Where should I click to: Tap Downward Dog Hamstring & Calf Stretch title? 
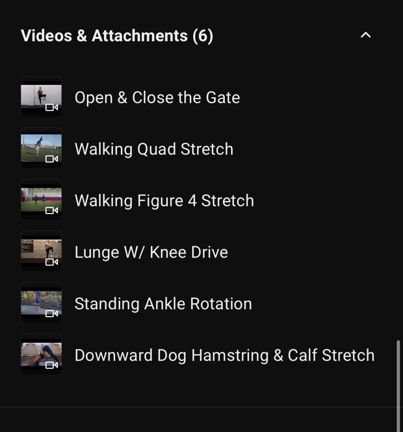pyautogui.click(x=224, y=355)
